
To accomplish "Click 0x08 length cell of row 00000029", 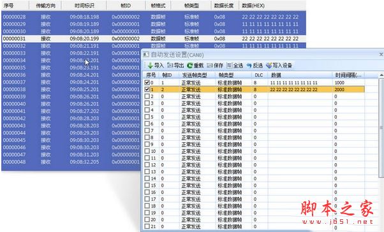I will click(219, 24).
